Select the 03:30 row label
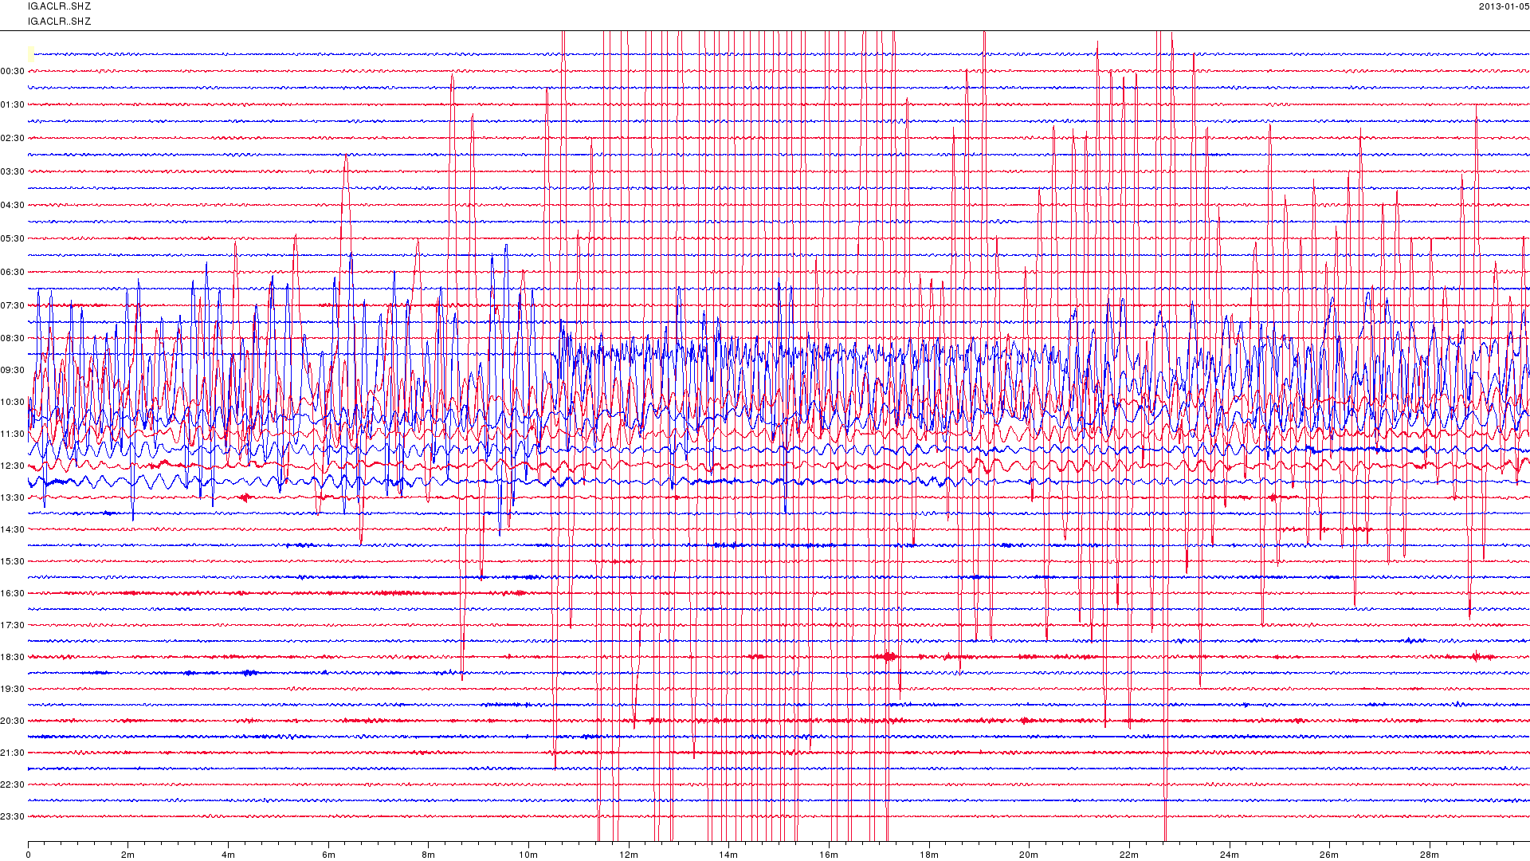 pos(13,172)
